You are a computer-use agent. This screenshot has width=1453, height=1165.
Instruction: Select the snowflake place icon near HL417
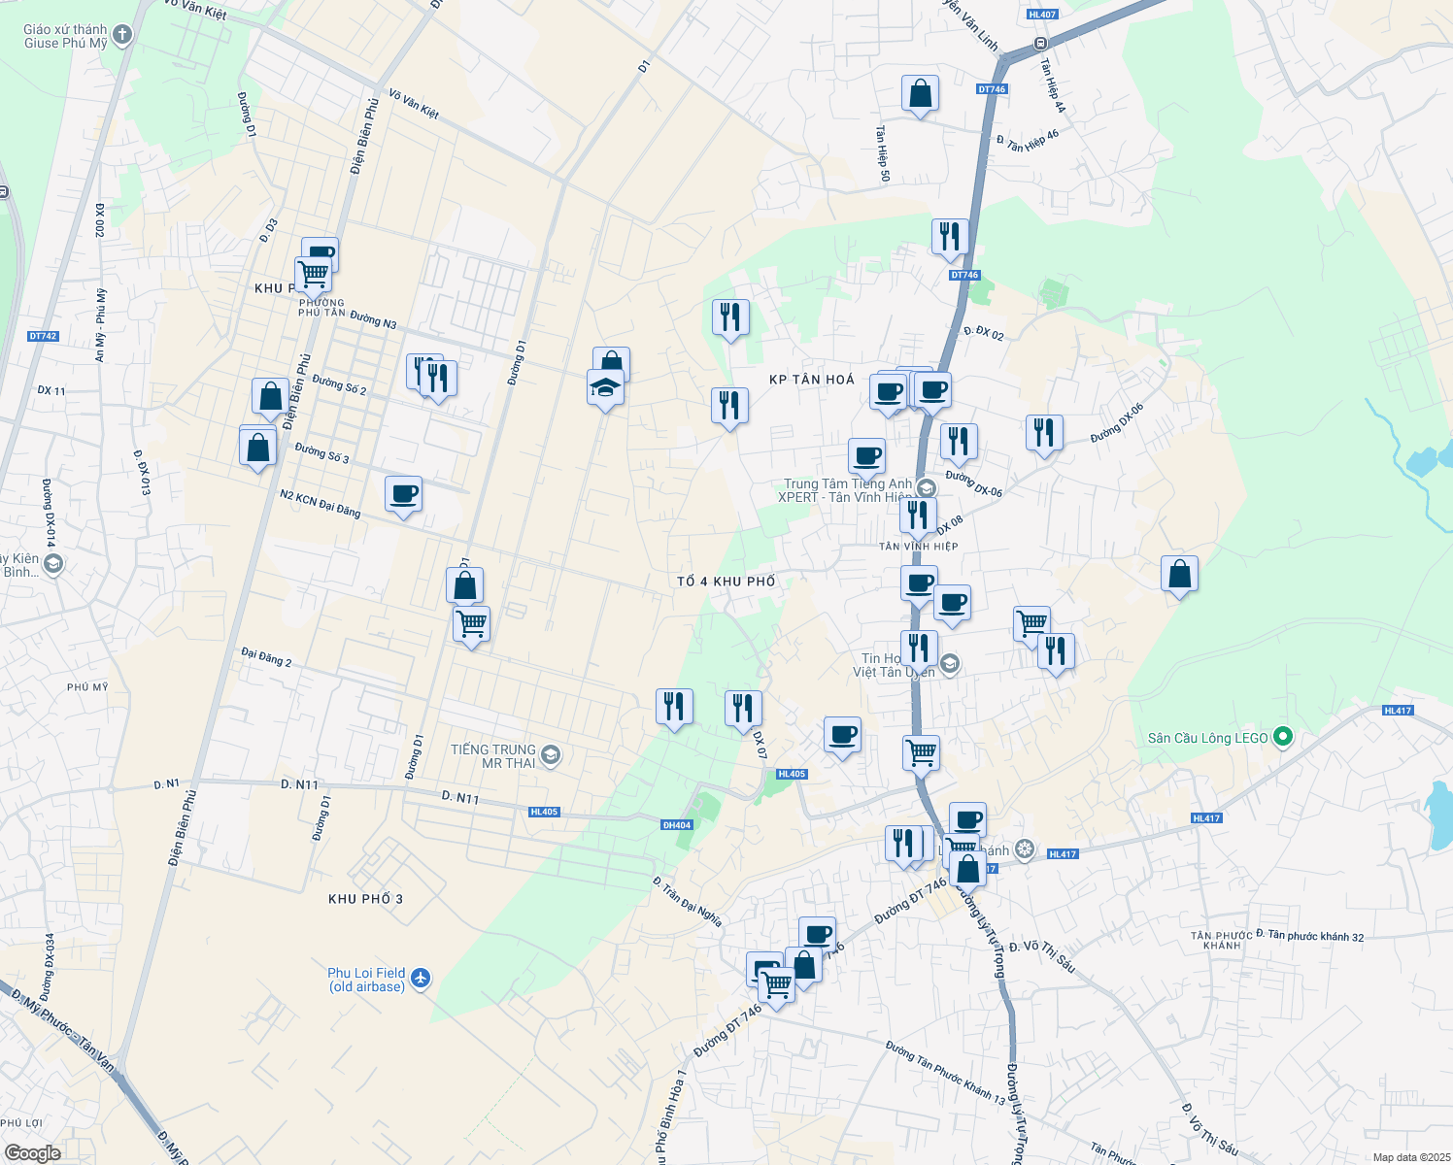(x=1024, y=850)
